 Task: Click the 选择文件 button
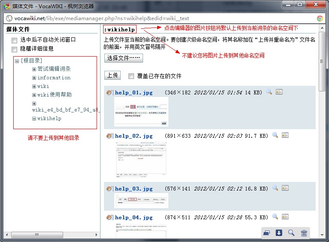[x=124, y=58]
